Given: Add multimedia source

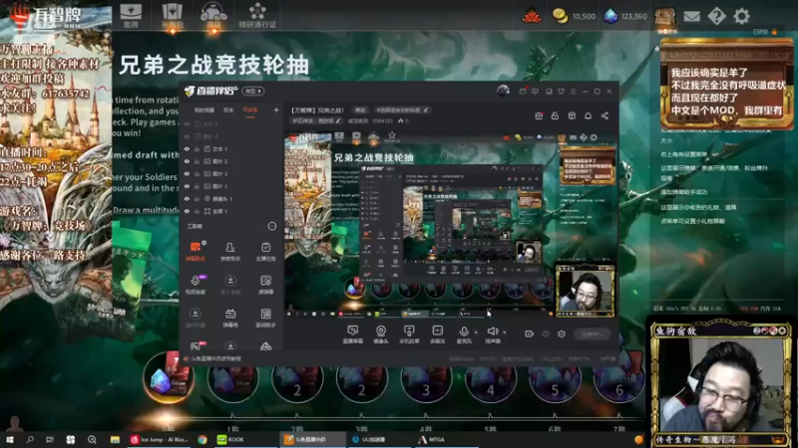Looking at the screenshot, I should (x=437, y=335).
